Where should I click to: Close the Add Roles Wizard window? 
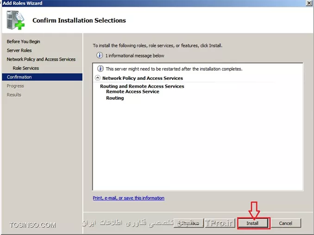[x=309, y=3]
